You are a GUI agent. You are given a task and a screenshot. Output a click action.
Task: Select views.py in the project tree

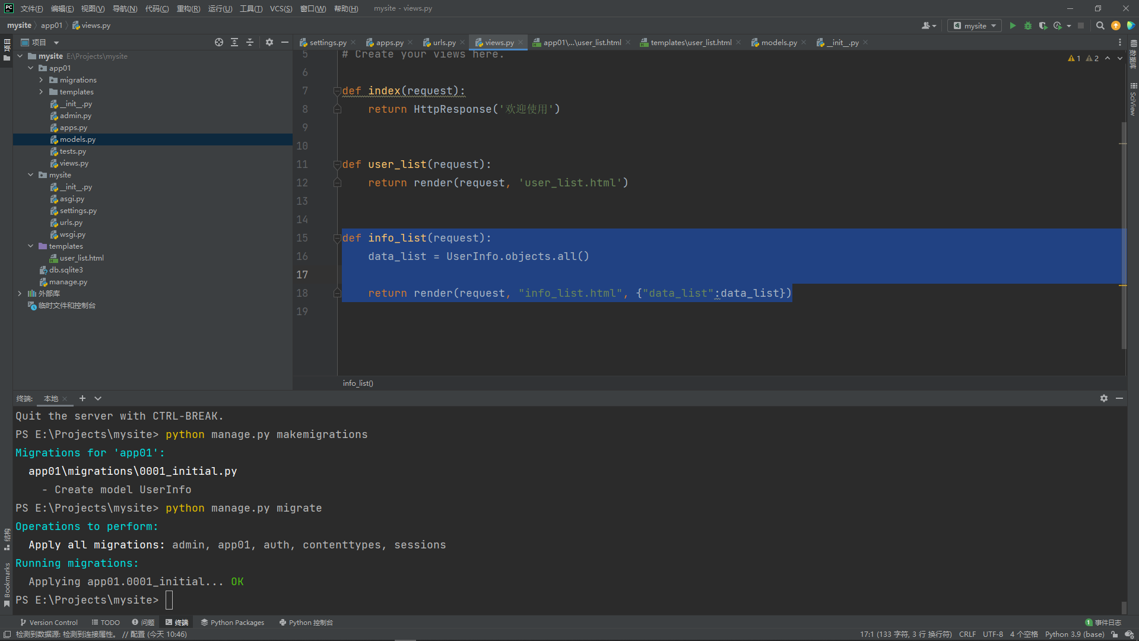point(74,163)
